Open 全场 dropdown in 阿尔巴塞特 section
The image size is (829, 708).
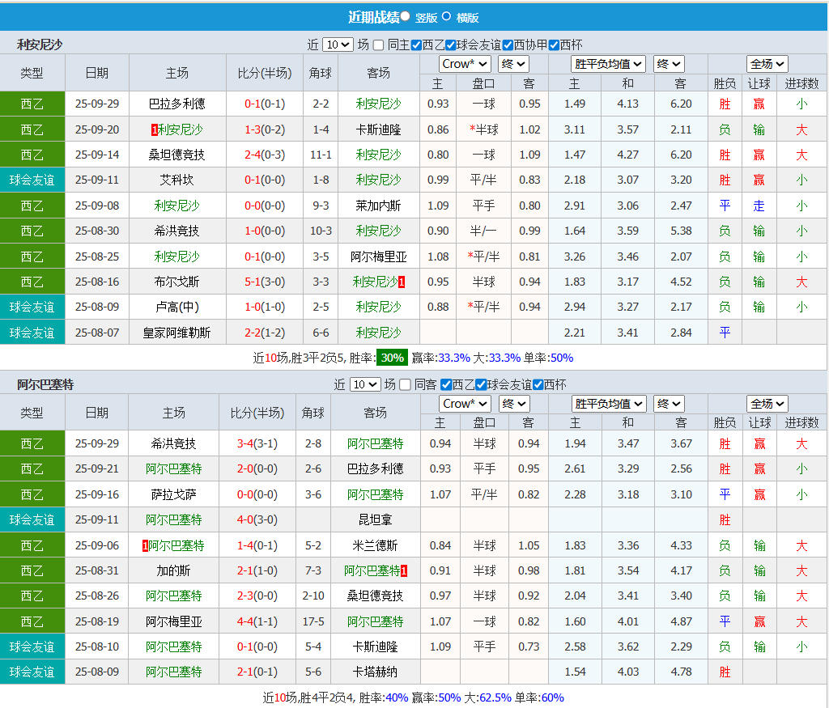coord(767,404)
